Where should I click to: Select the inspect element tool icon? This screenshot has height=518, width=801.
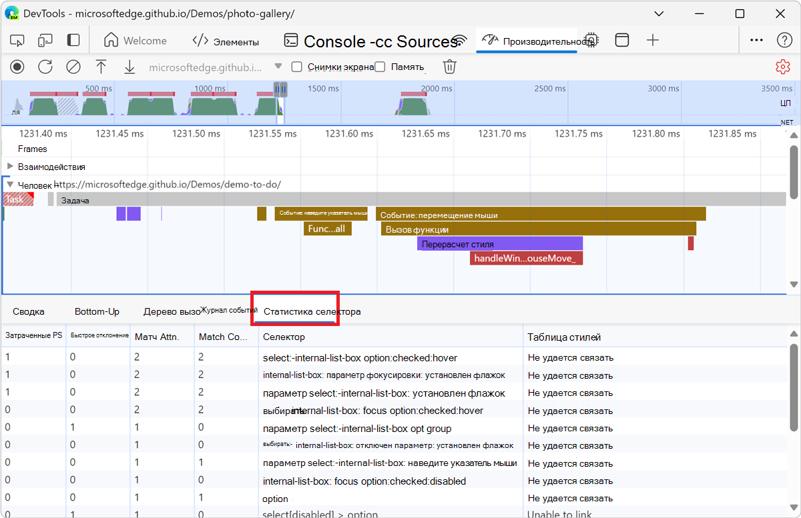pyautogui.click(x=17, y=41)
